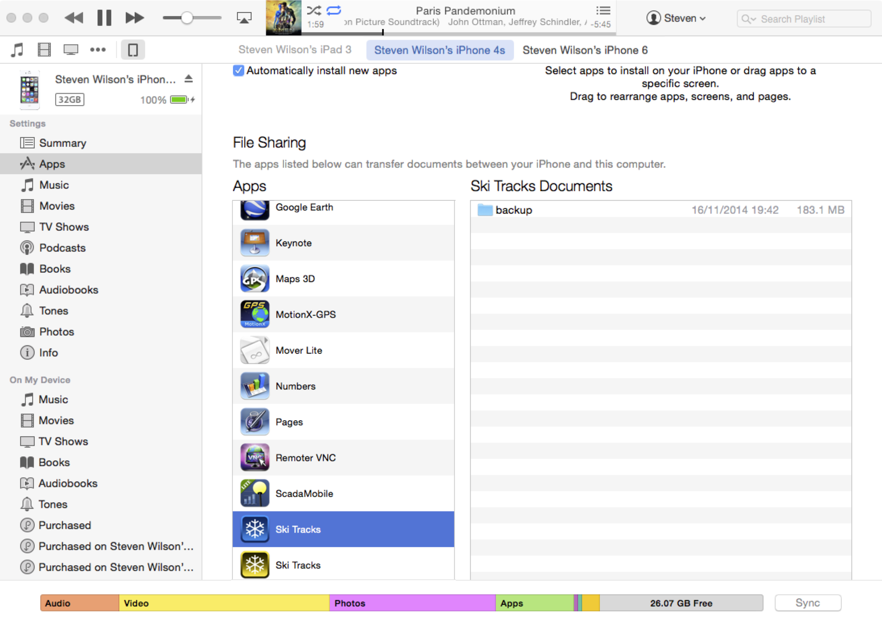This screenshot has height=625, width=882.
Task: Open TV Shows under Settings
Action: (101, 227)
